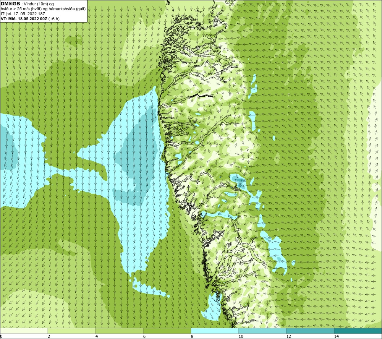Click the 10–12 m/s cyan legend swatch

263,331
